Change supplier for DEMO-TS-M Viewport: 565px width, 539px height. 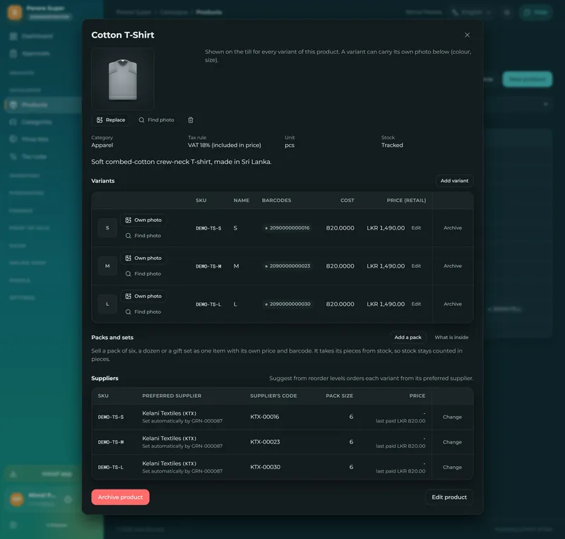point(452,442)
